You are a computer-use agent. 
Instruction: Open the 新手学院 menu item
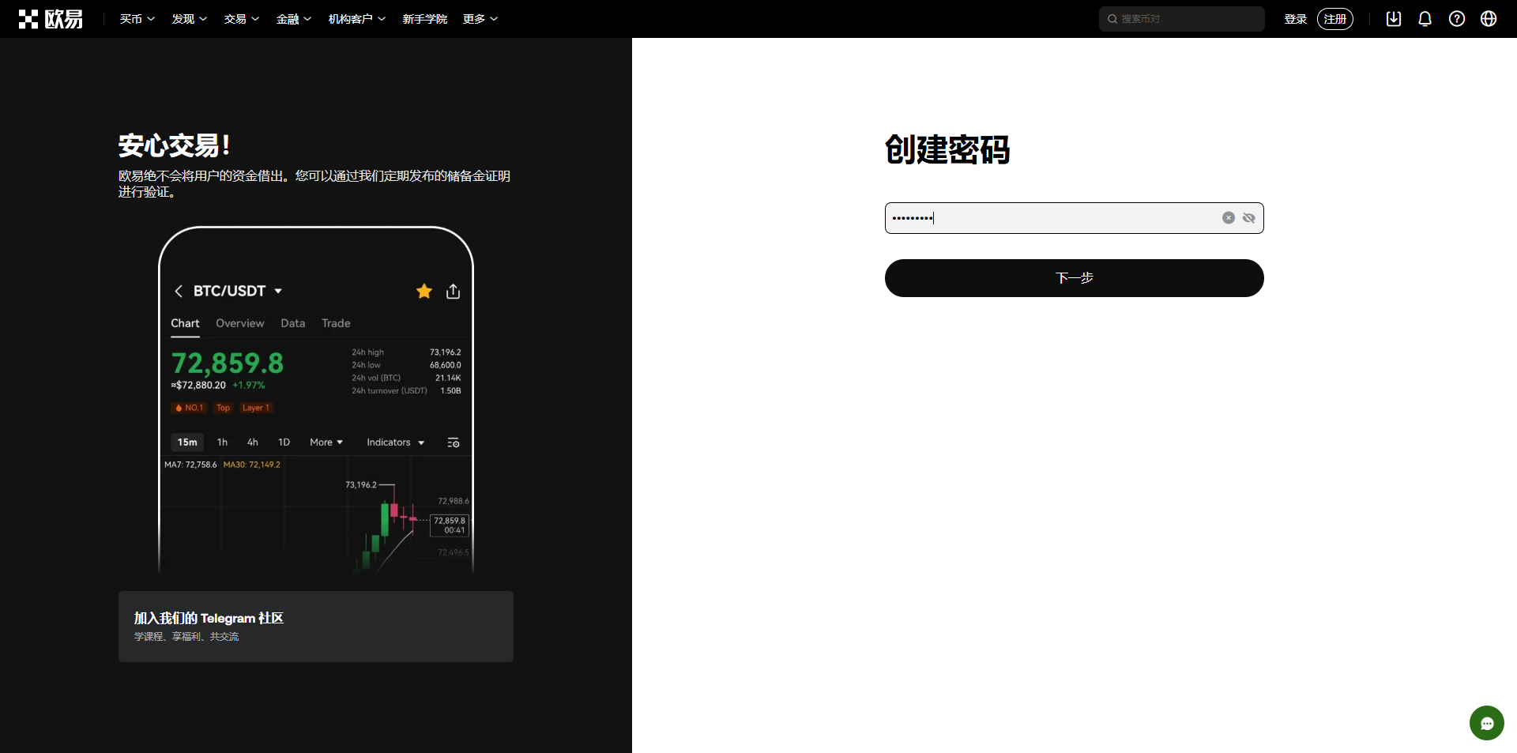coord(424,19)
